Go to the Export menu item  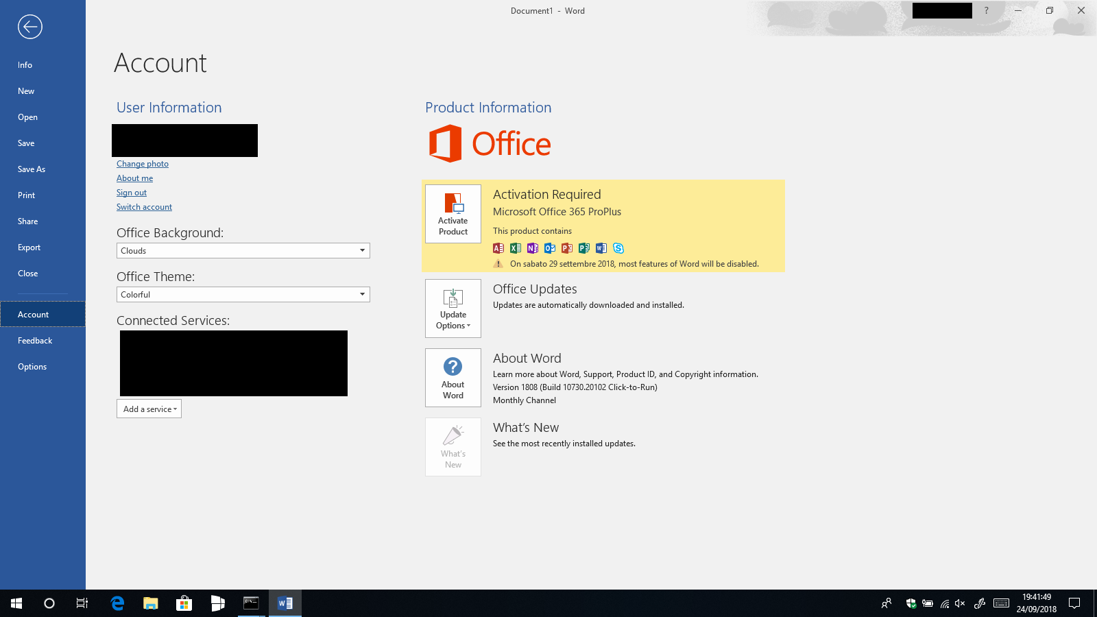coord(29,247)
